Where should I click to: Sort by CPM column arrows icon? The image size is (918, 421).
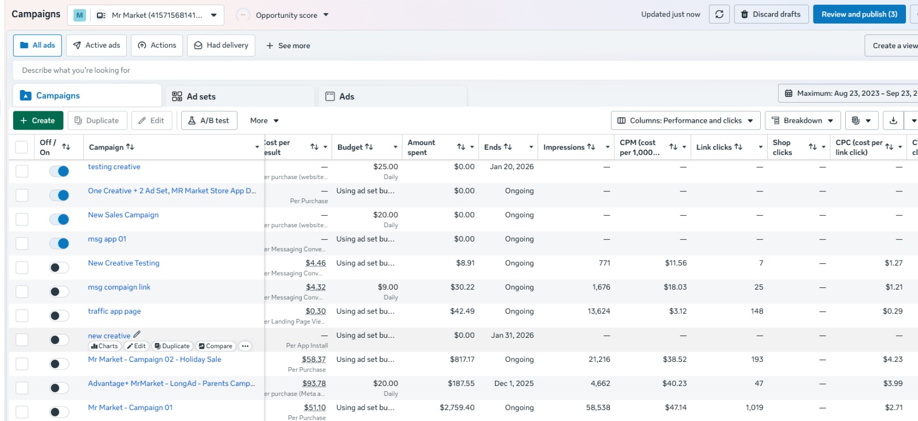click(x=673, y=147)
